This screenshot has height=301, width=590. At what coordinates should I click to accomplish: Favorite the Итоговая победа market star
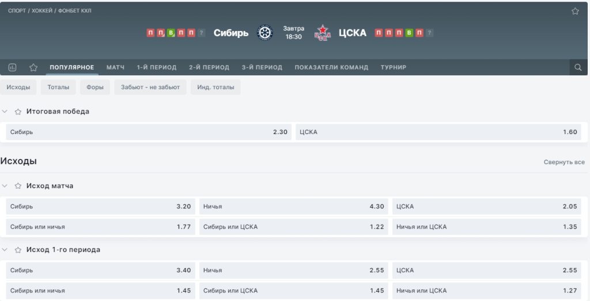pyautogui.click(x=18, y=112)
